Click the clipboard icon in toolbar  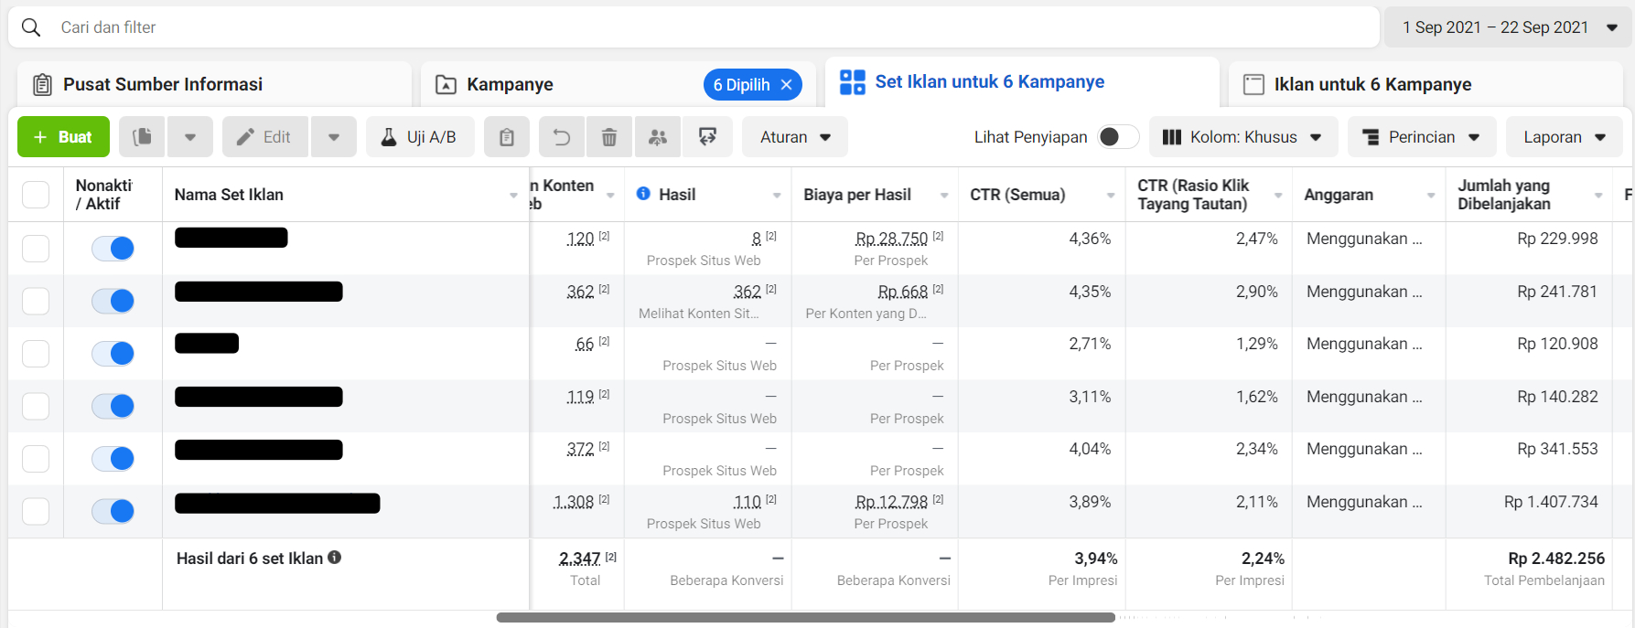[x=507, y=137]
